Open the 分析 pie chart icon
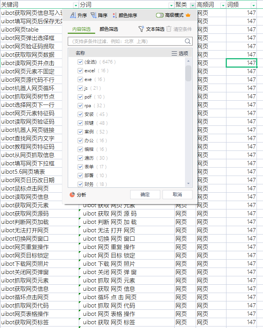 pyautogui.click(x=72, y=195)
